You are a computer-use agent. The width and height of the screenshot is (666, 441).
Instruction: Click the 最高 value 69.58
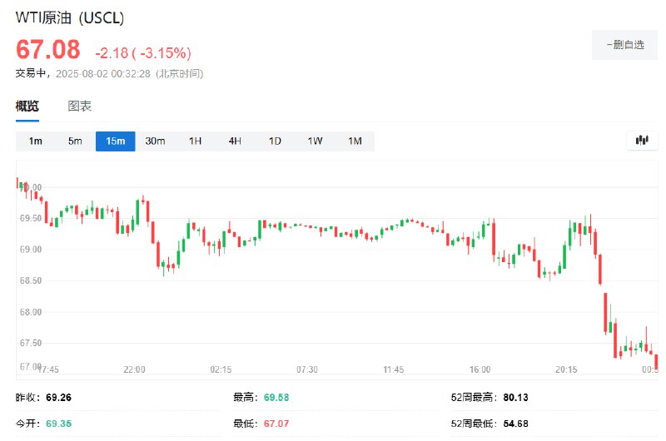[276, 398]
